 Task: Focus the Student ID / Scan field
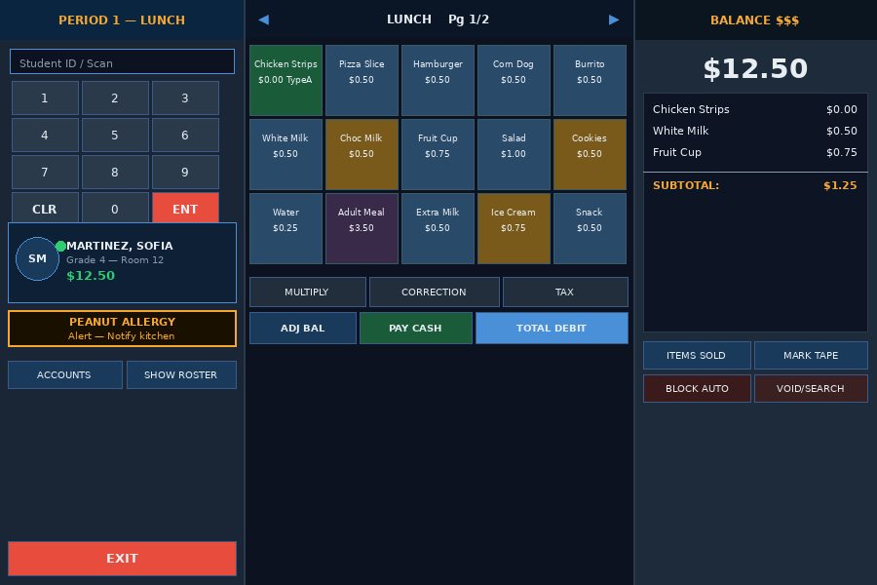coord(122,61)
